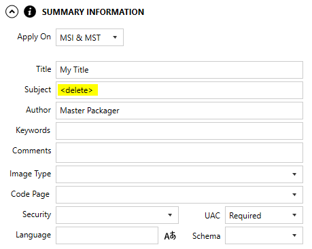
Task: Click the Apply On label
Action: [34, 37]
